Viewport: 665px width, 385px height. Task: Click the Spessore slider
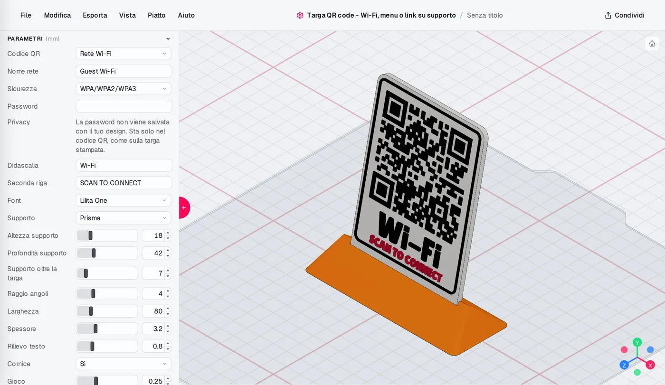[x=107, y=329]
